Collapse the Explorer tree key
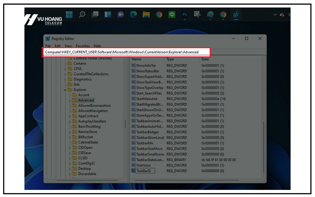 tap(65, 90)
